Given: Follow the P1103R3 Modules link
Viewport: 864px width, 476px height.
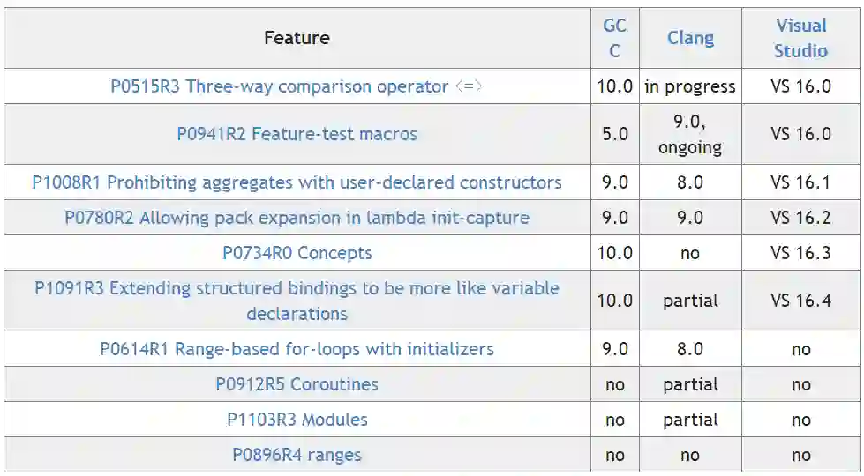Looking at the screenshot, I should point(297,420).
